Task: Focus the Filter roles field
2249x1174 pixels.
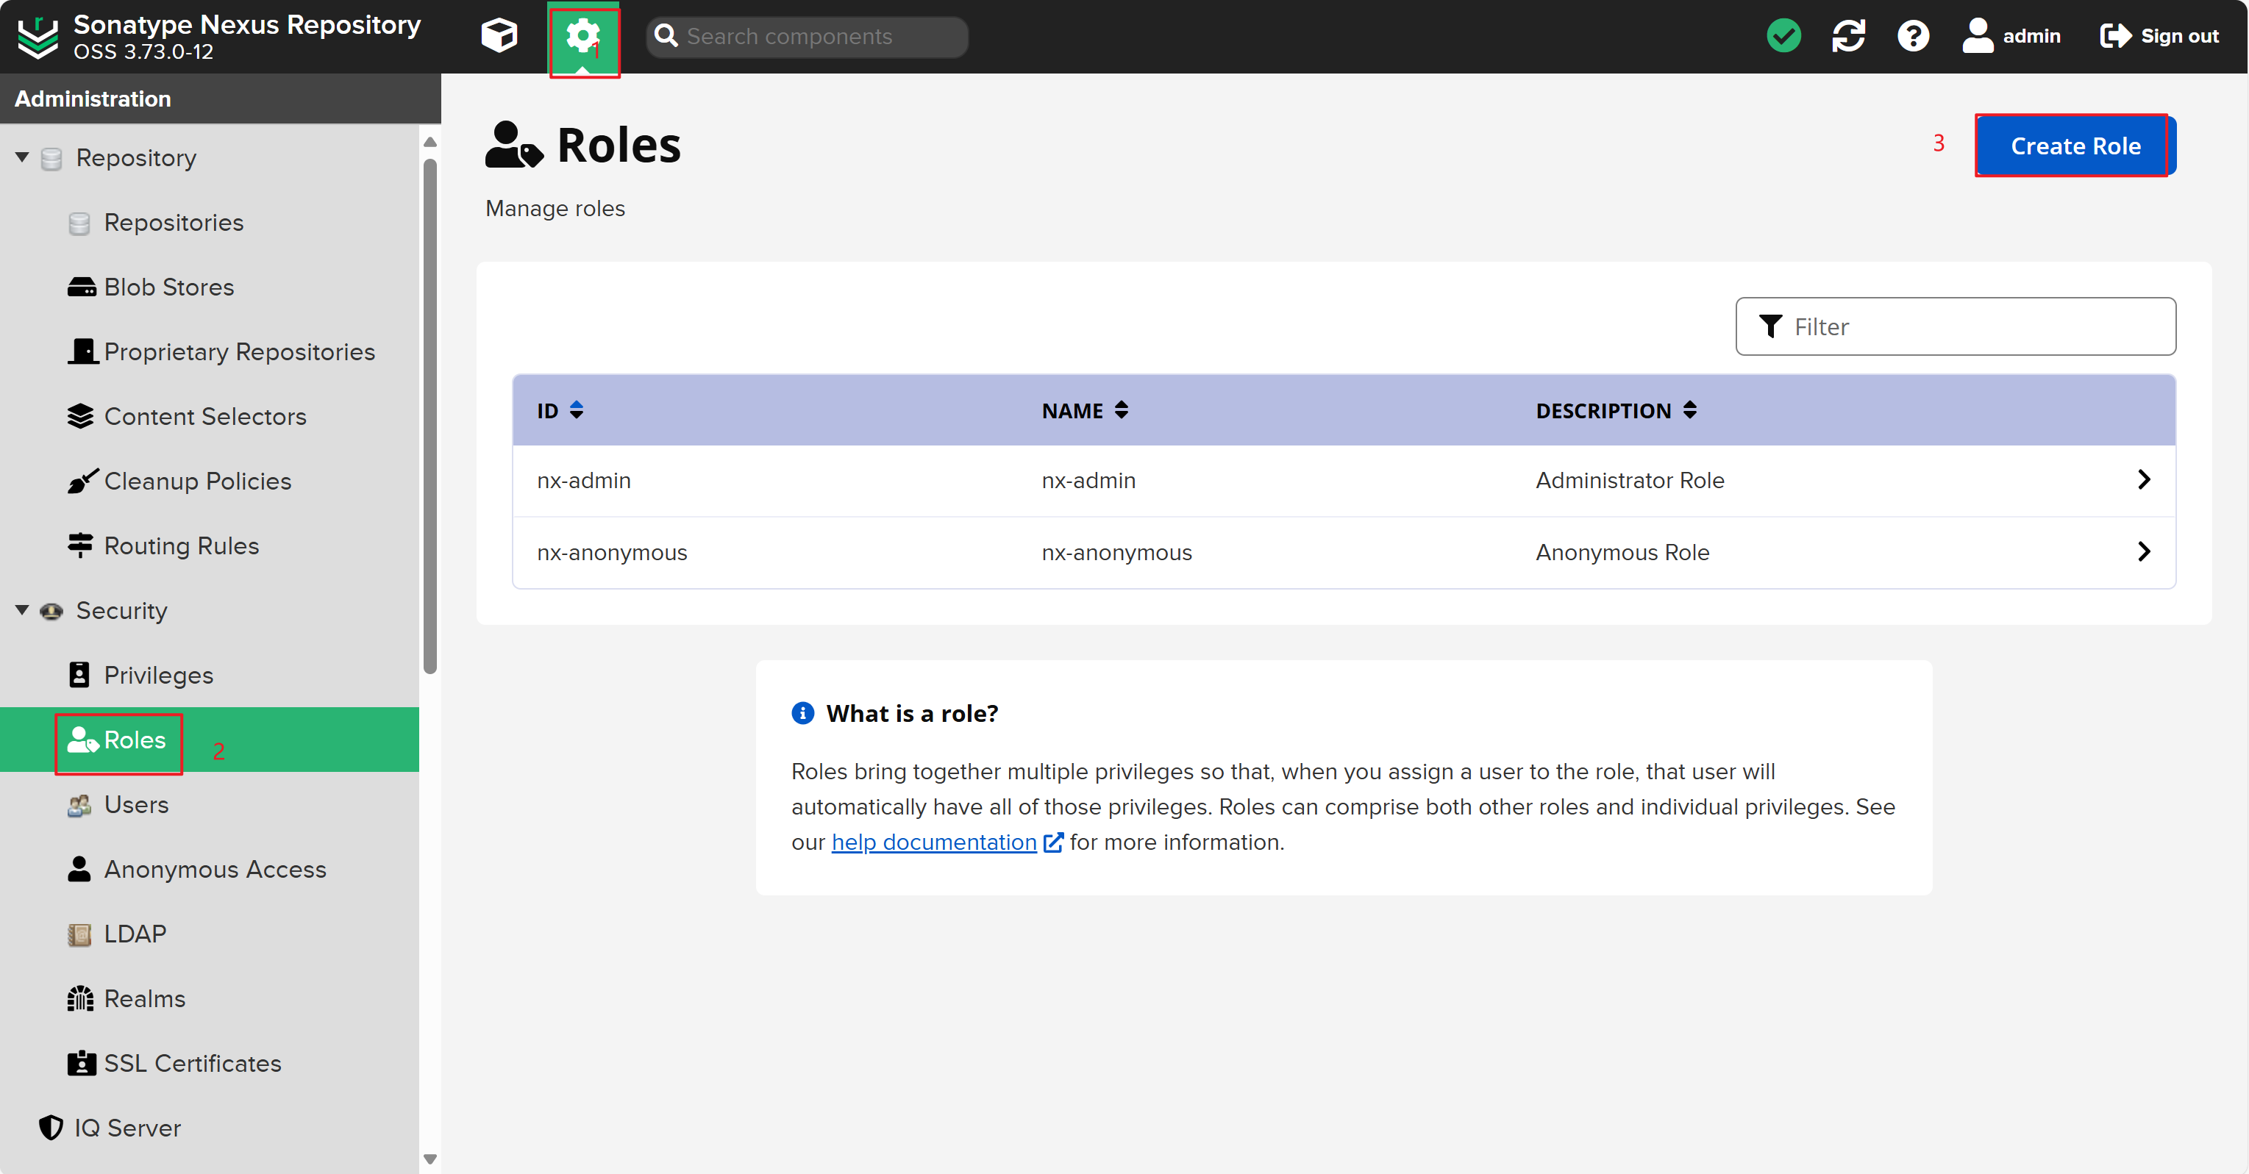Action: tap(1955, 326)
